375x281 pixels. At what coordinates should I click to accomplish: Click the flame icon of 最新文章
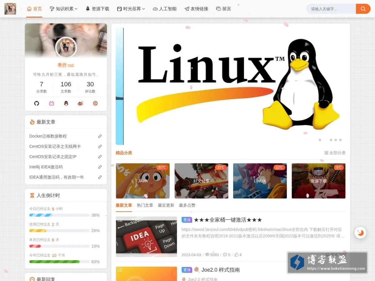32,122
